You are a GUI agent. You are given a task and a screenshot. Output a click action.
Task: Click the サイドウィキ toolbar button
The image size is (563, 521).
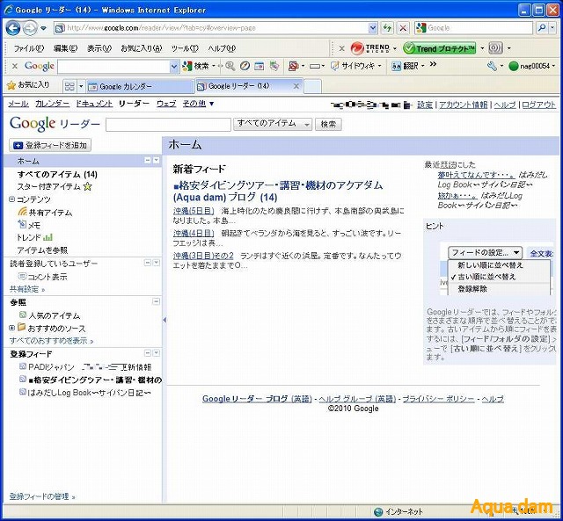coord(353,66)
